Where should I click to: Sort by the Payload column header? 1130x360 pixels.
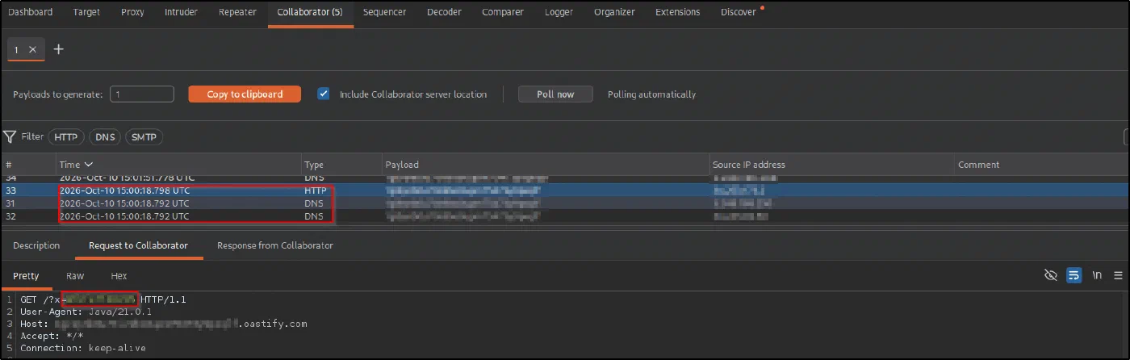pos(545,165)
